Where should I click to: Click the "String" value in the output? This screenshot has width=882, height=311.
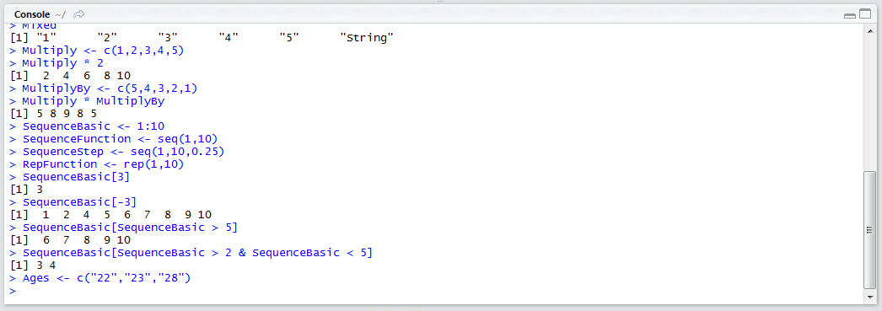(367, 38)
